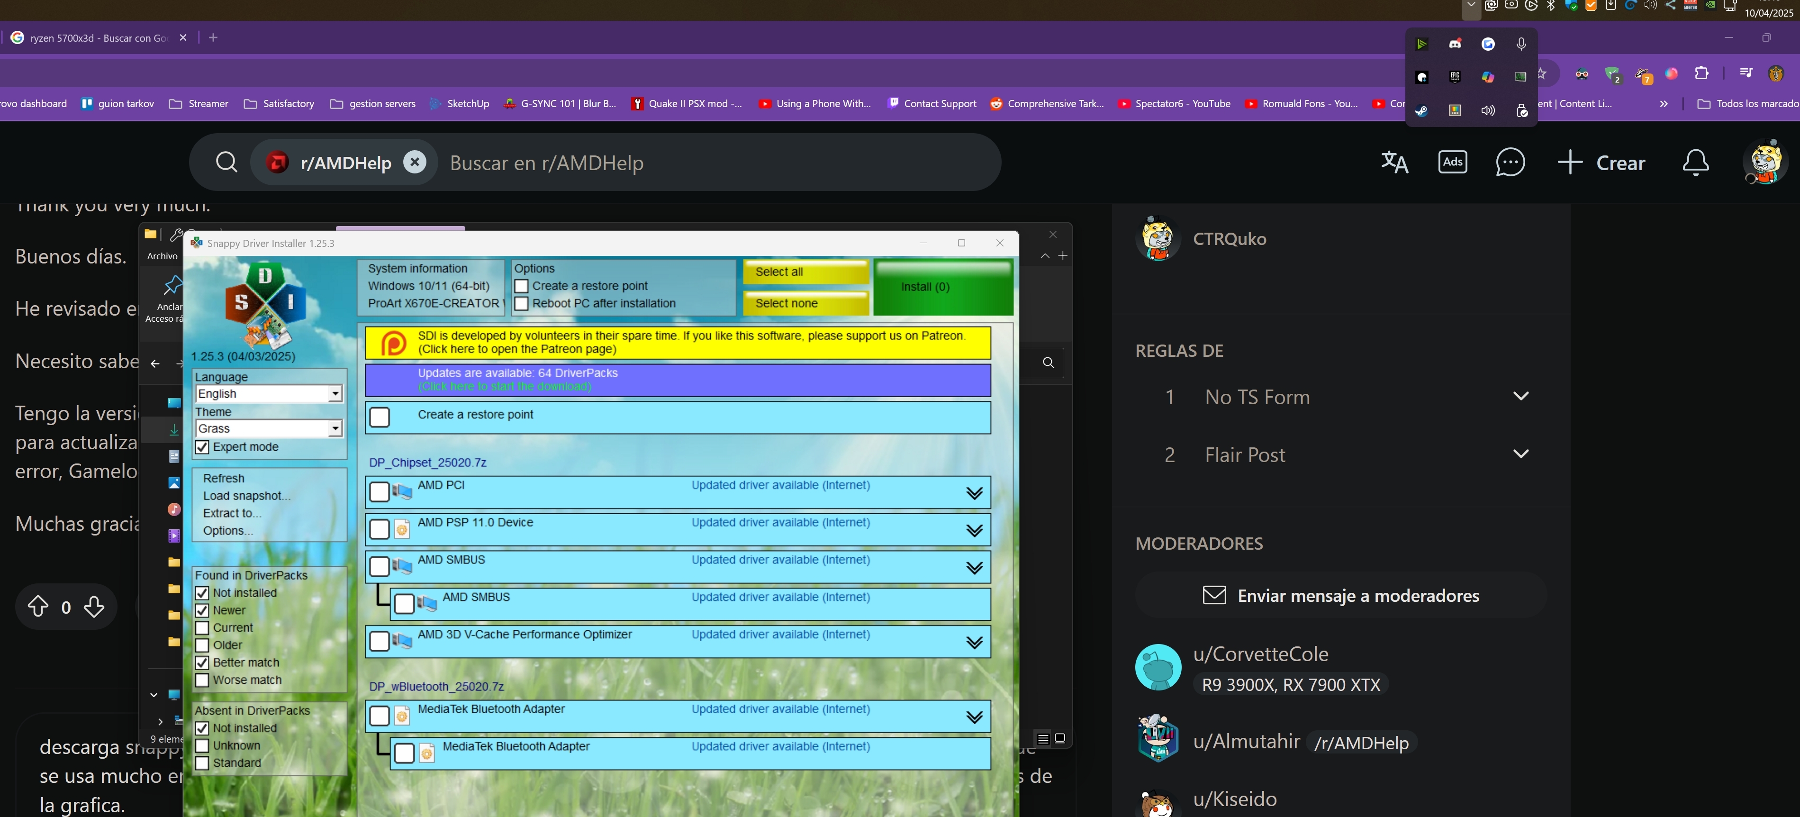1800x817 pixels.
Task: Click the Reddit translate icon
Action: pyautogui.click(x=1394, y=162)
